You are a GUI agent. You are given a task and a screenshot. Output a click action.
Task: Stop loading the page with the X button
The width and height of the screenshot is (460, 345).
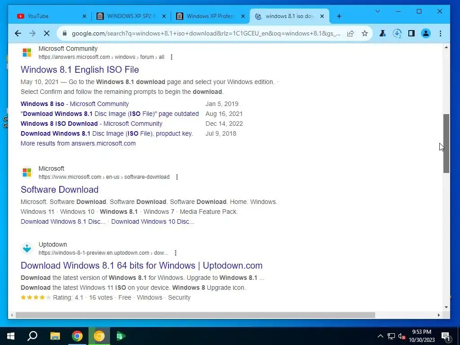(47, 33)
